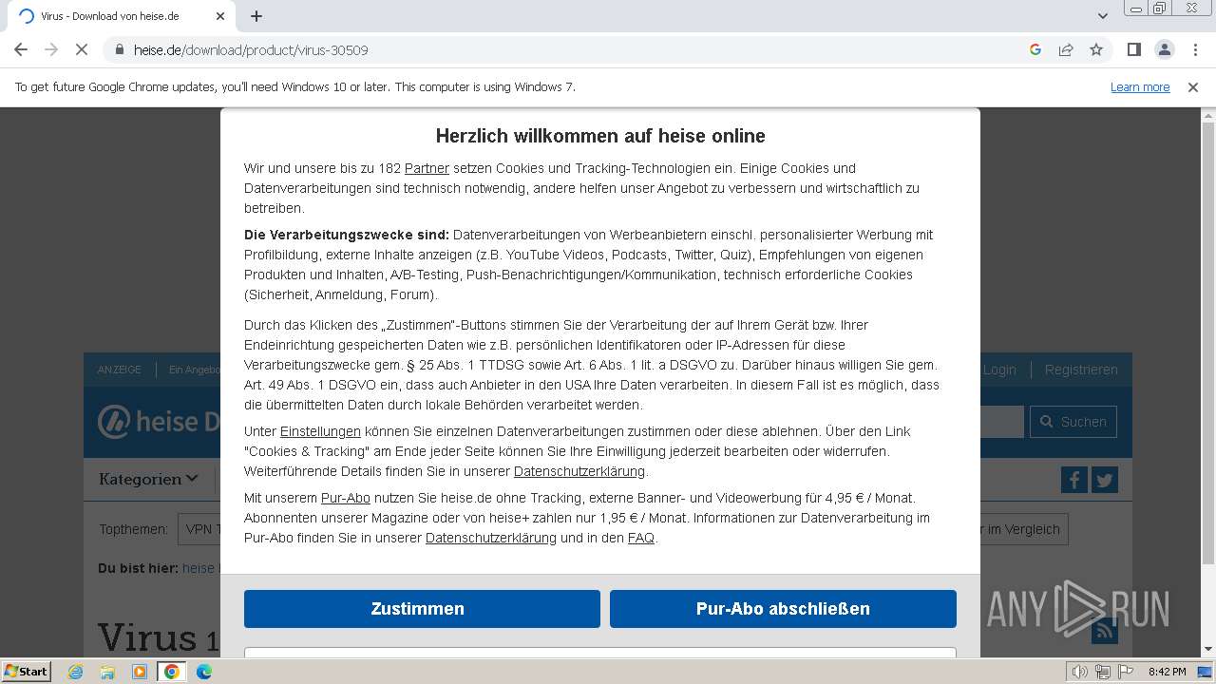
Task: Stop loading the page
Action: point(82,49)
